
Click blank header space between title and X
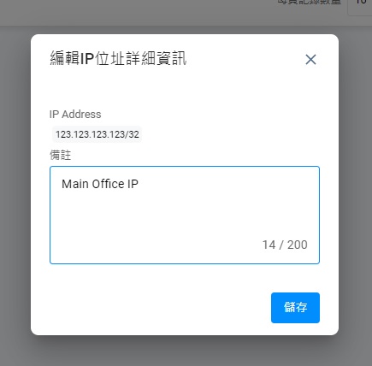245,59
